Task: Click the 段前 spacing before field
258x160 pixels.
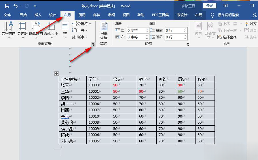Action: 174,30
